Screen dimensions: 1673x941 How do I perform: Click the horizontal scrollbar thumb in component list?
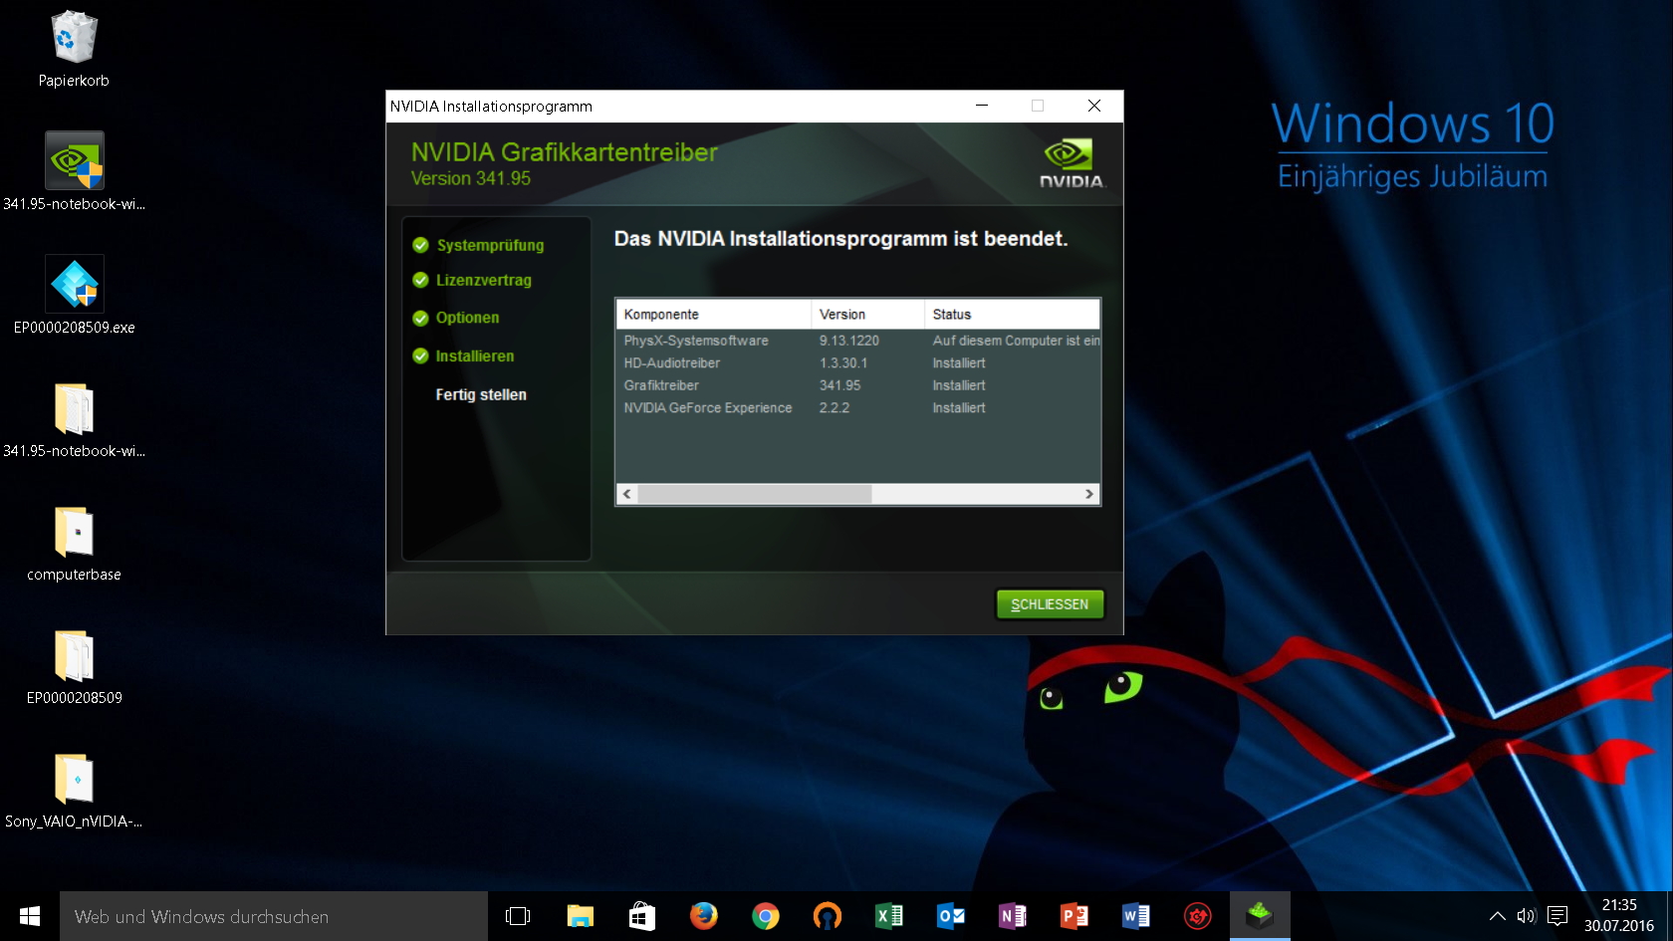pos(755,494)
